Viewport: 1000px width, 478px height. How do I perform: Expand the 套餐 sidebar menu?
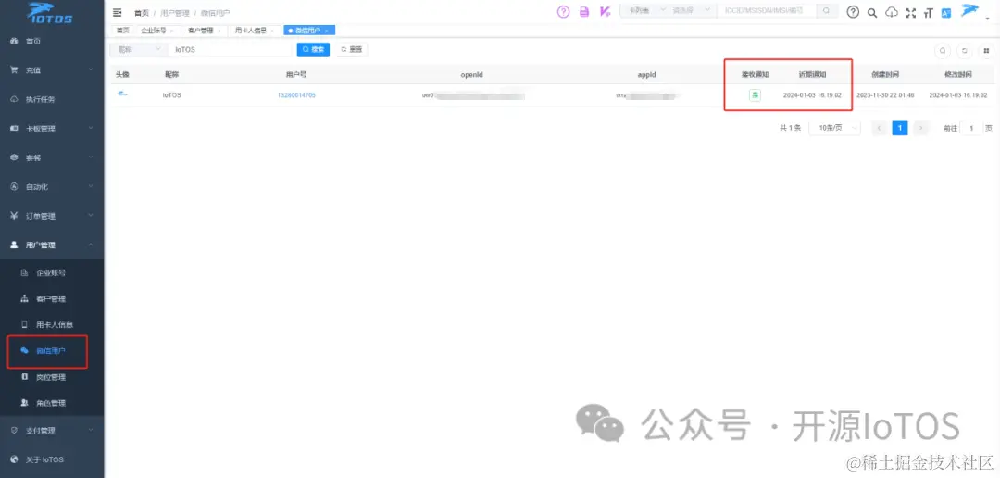(52, 157)
